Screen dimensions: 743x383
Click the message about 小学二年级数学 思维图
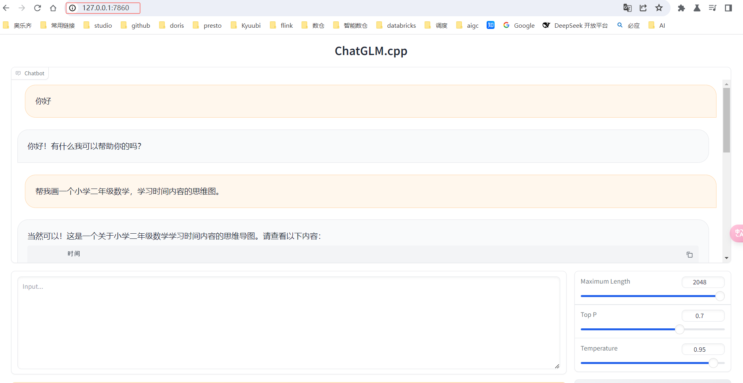click(x=370, y=191)
